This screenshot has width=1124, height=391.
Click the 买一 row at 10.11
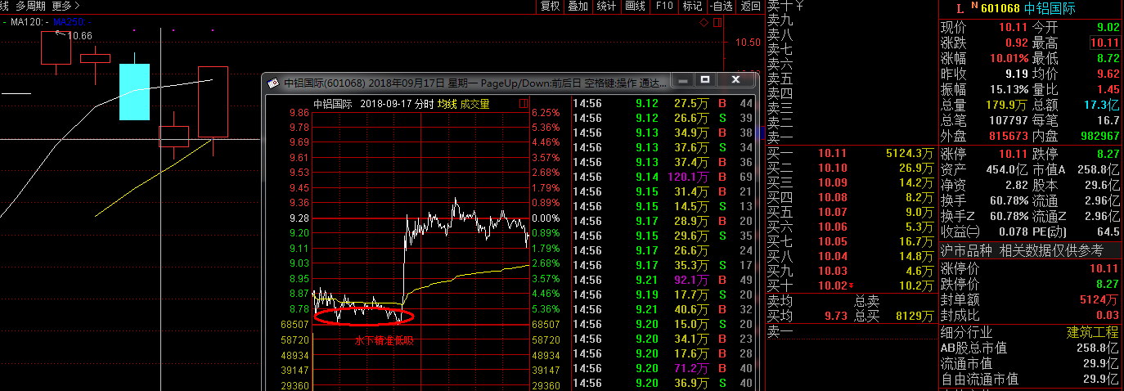tap(851, 153)
